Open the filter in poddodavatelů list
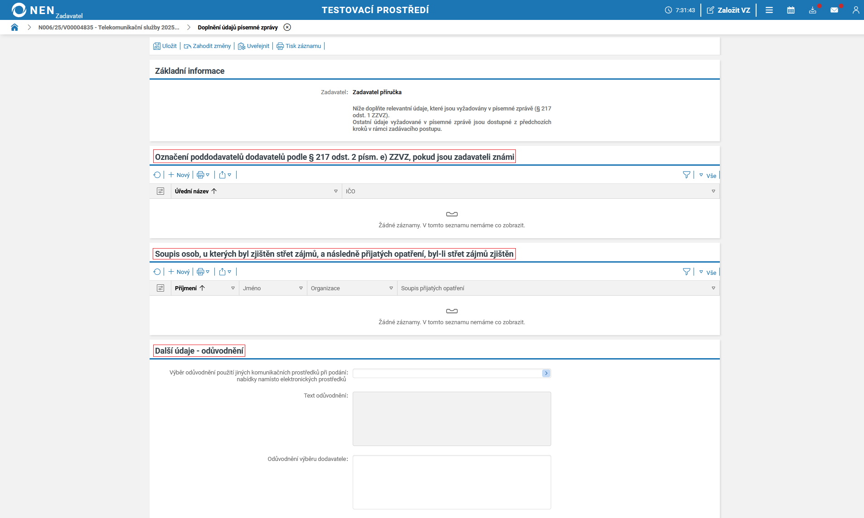 pyautogui.click(x=687, y=175)
